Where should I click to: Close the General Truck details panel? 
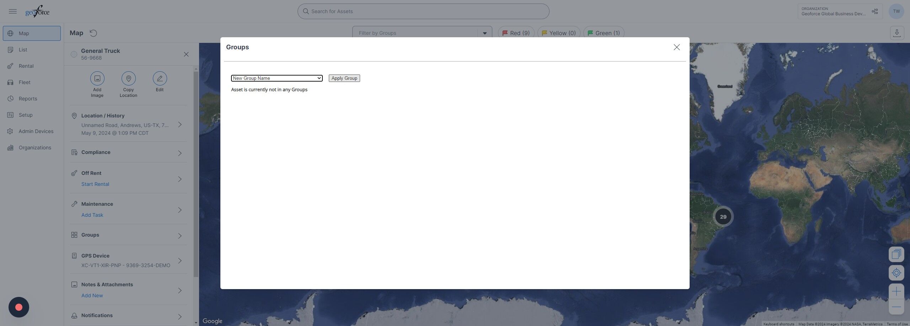click(x=186, y=54)
